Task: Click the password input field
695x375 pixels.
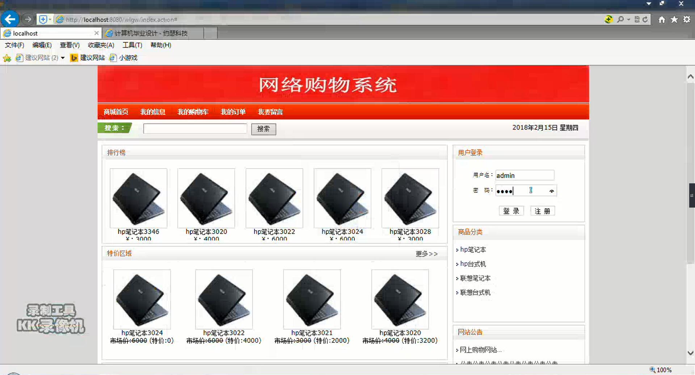Action: tap(526, 191)
